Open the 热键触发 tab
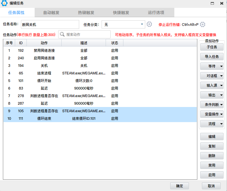This screenshot has height=191, width=227. pos(86,13)
